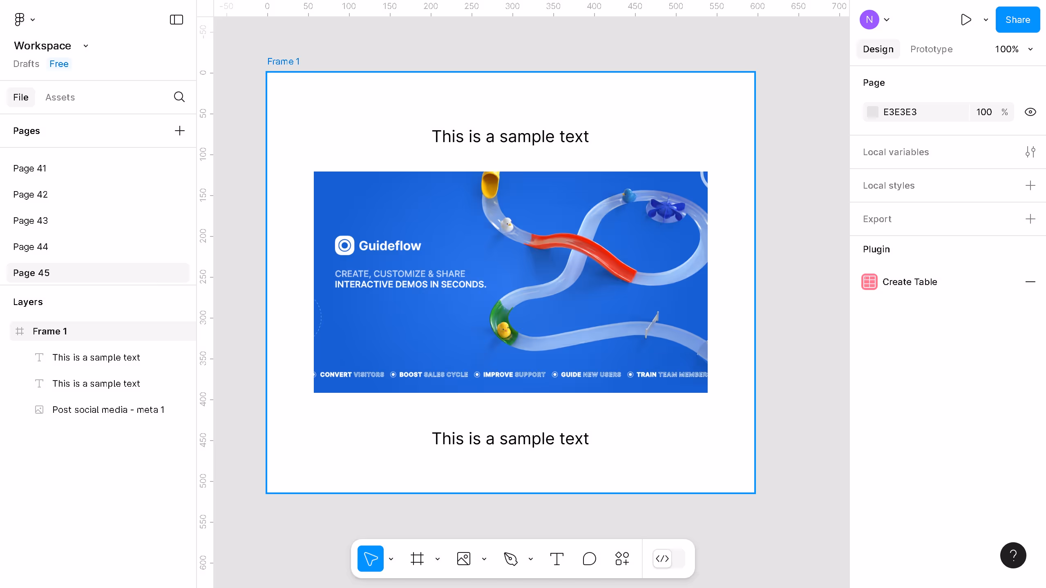This screenshot has width=1046, height=588.
Task: Open the search in the left panel
Action: click(179, 97)
